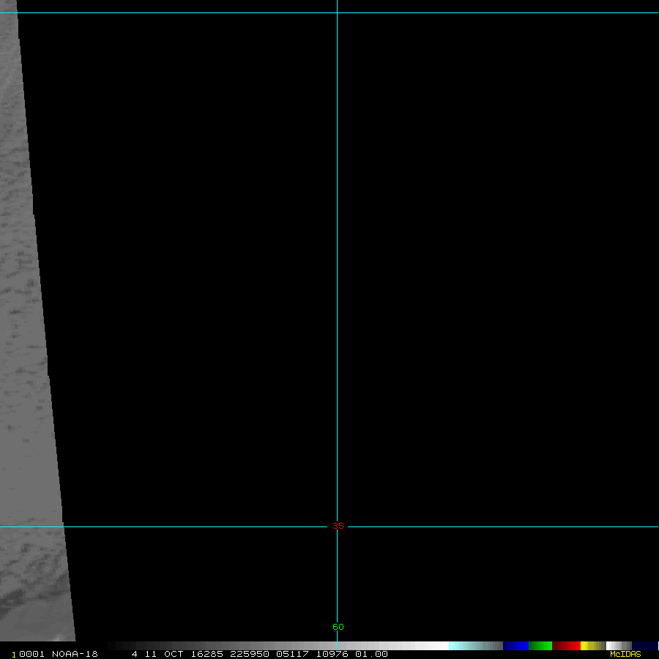The height and width of the screenshot is (659, 659).
Task: Click the 16285 Julian day value
Action: (x=206, y=654)
